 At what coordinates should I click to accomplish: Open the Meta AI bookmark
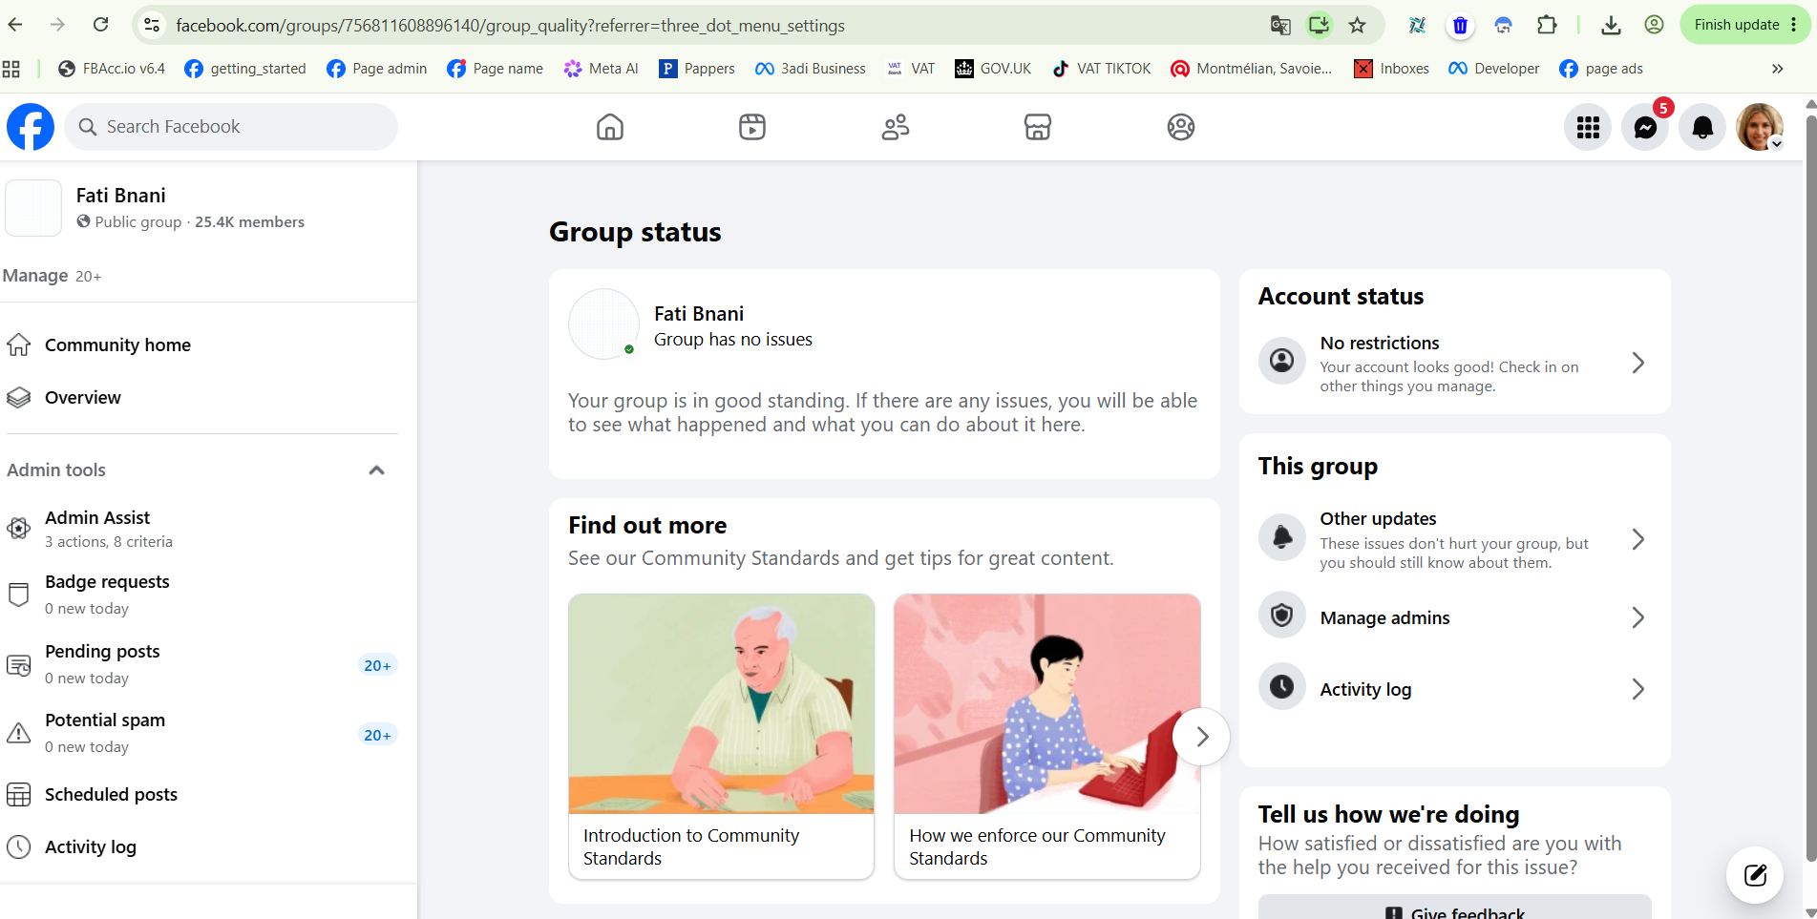pyautogui.click(x=601, y=69)
